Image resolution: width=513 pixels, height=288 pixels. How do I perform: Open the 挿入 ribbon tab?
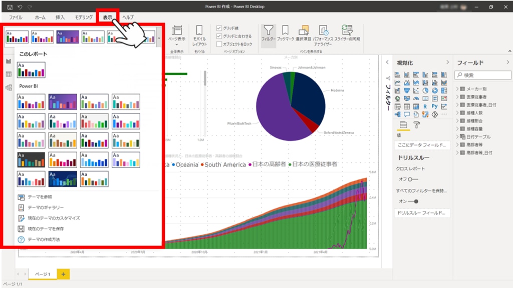60,17
